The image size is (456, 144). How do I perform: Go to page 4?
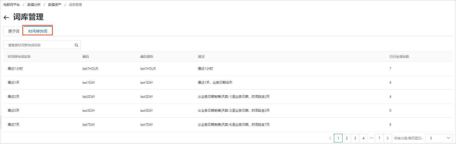363,138
